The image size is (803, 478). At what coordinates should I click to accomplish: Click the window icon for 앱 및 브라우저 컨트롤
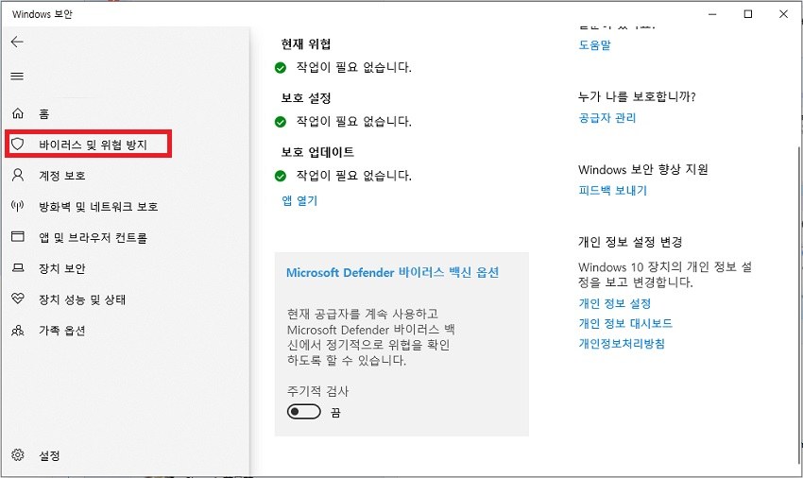(18, 237)
